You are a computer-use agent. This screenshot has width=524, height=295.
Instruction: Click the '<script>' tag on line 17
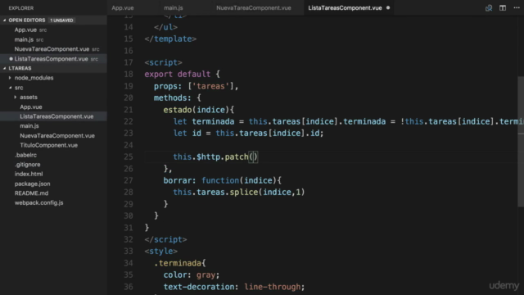click(164, 62)
